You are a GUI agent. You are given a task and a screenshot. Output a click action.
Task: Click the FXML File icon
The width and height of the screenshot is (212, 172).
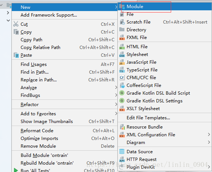coord(122,38)
